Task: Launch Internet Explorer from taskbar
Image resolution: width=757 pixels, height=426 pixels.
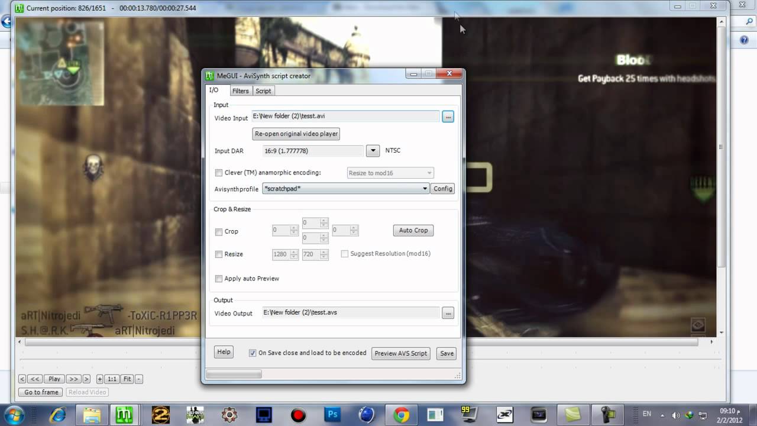Action: 58,415
